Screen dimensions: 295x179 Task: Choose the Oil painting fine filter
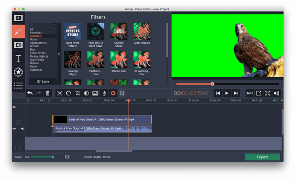142,60
